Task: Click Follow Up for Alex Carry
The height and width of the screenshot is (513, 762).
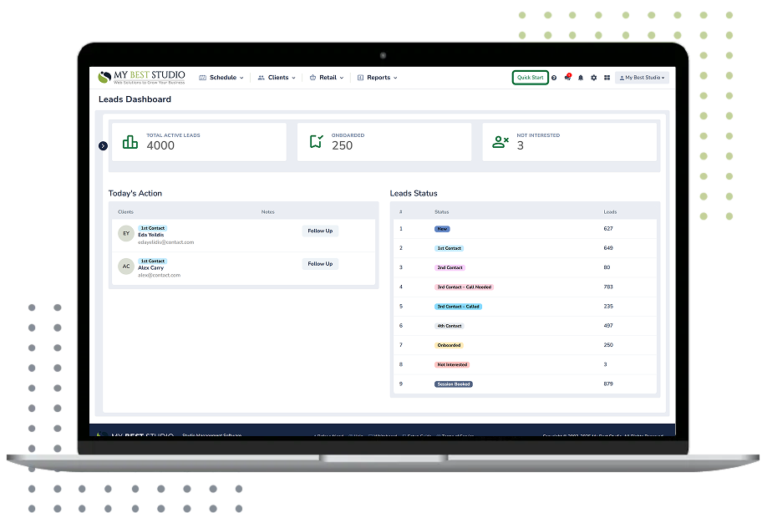Action: point(320,264)
